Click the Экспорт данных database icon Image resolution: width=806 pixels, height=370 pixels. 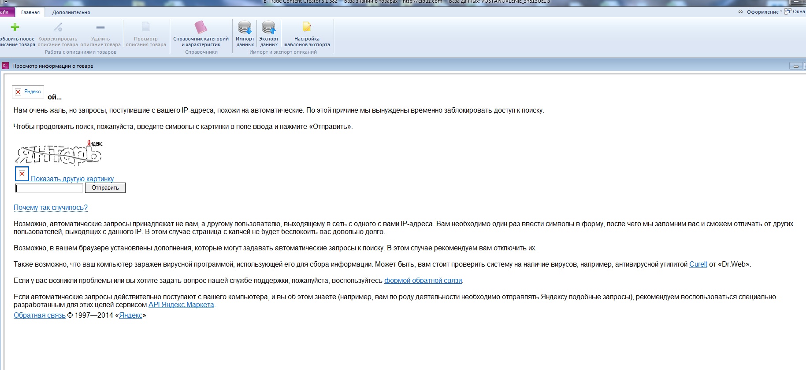(269, 28)
